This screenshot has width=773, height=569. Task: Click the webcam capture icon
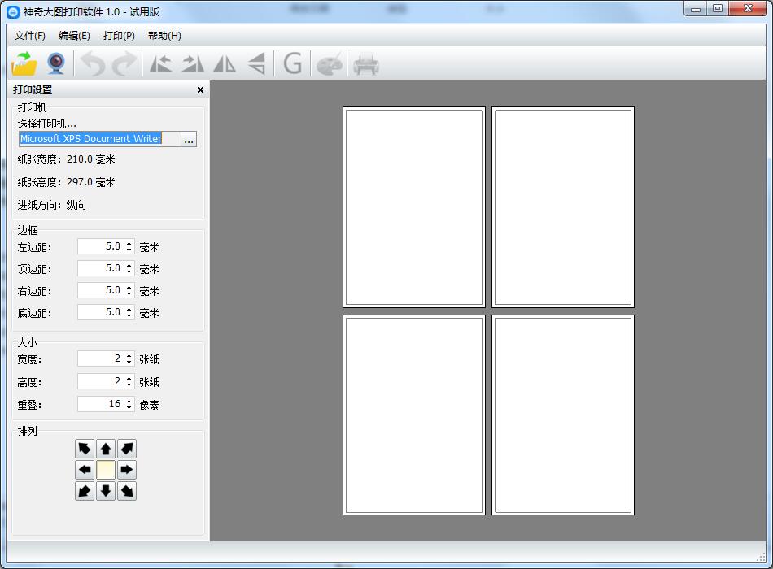coord(55,63)
